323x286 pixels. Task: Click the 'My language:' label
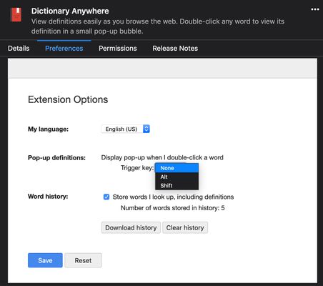point(48,129)
